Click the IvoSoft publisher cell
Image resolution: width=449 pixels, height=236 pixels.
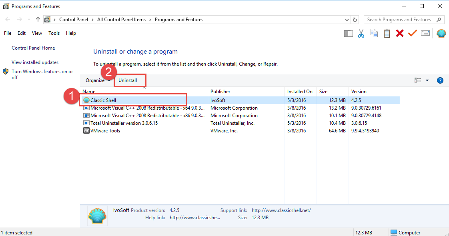tap(218, 100)
